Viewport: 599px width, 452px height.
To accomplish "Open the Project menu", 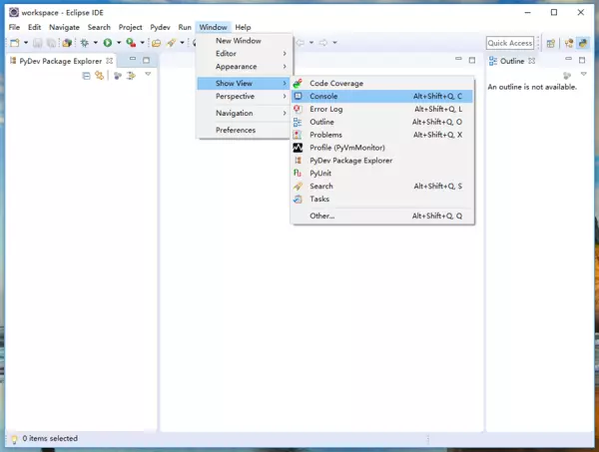I will (x=130, y=27).
